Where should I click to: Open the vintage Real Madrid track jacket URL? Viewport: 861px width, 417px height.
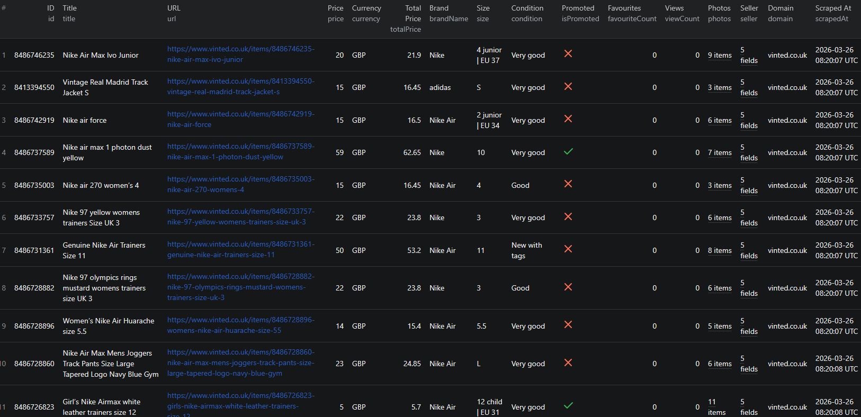coord(240,87)
